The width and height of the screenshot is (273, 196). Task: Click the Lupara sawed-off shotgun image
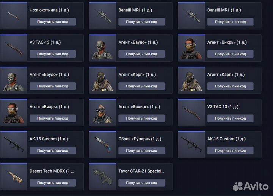tap(102, 145)
